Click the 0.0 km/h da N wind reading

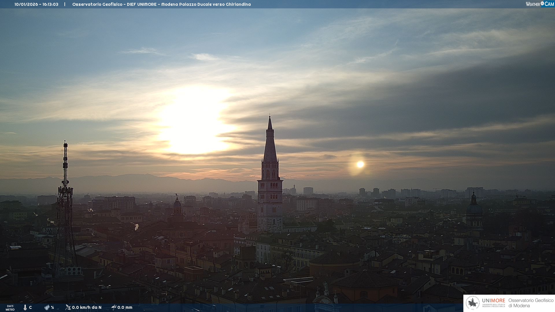pos(87,307)
